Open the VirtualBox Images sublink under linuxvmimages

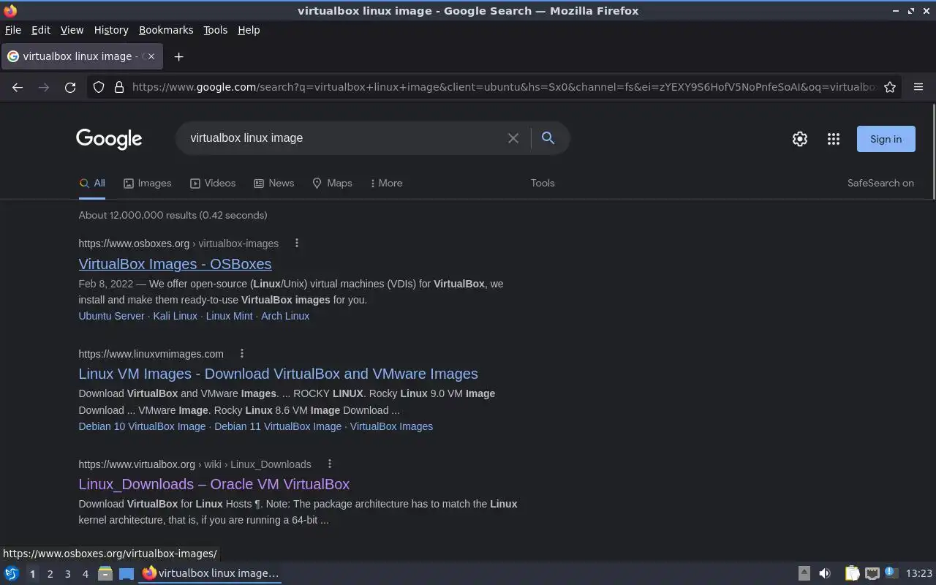coord(391,426)
